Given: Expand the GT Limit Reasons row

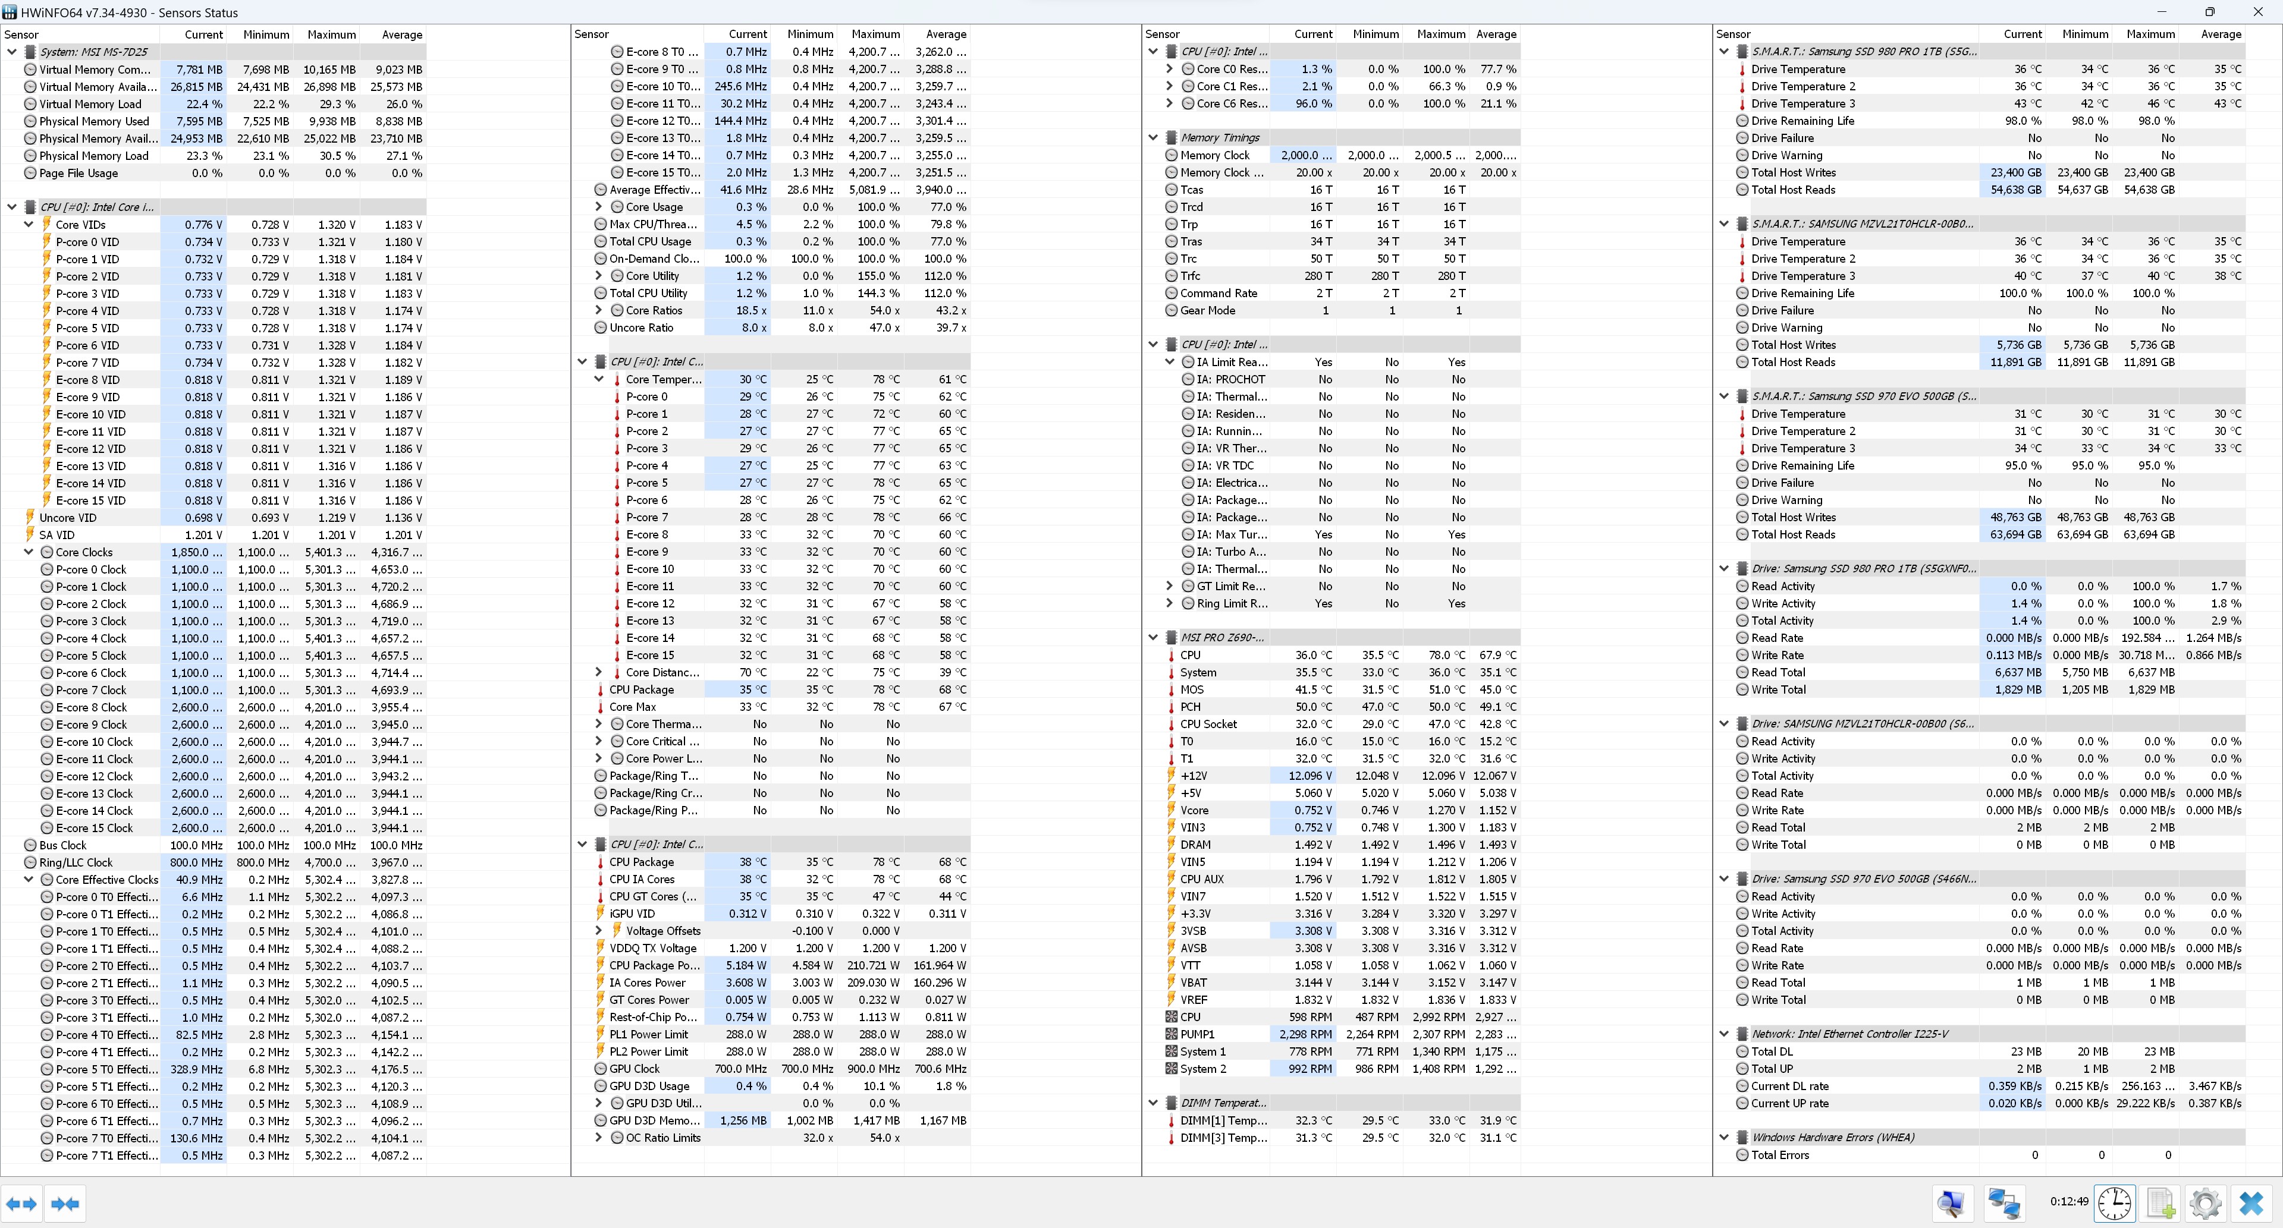Looking at the screenshot, I should (x=1169, y=585).
